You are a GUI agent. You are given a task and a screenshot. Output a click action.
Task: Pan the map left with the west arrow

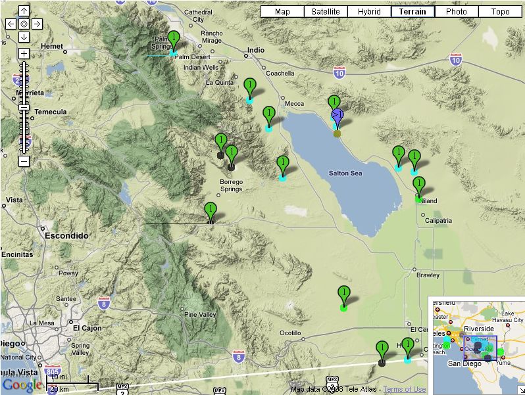click(x=11, y=24)
